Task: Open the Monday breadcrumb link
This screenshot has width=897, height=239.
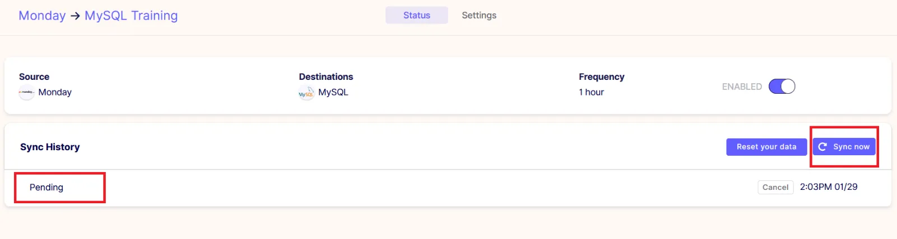Action: point(42,16)
